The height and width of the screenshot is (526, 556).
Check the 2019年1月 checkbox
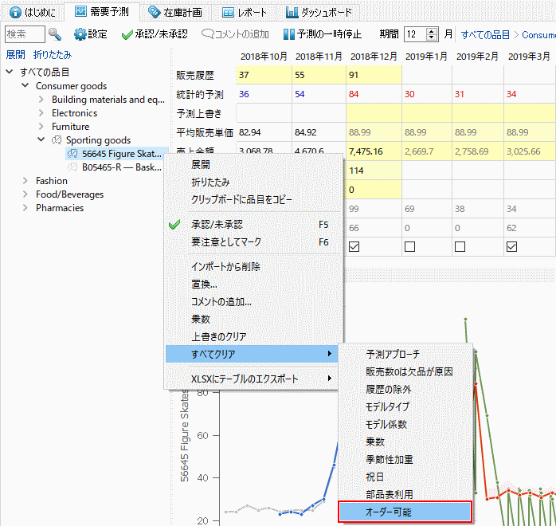tap(409, 247)
